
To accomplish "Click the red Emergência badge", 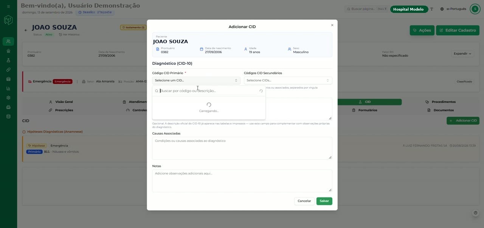I will point(62,81).
